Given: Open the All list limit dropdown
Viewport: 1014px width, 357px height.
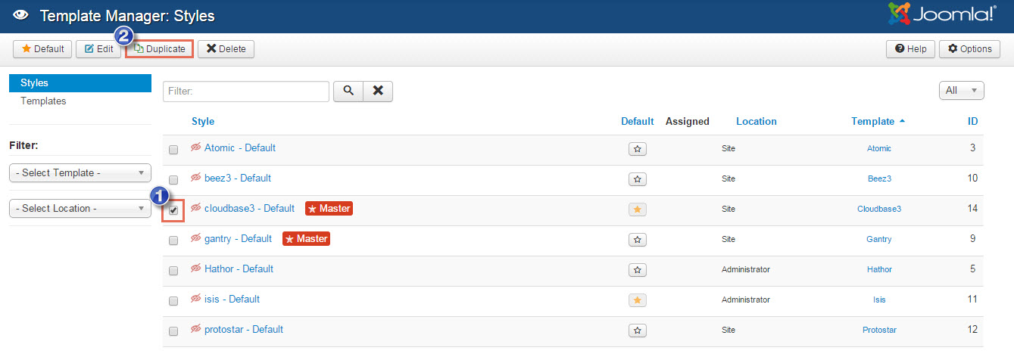Looking at the screenshot, I should coord(961,90).
